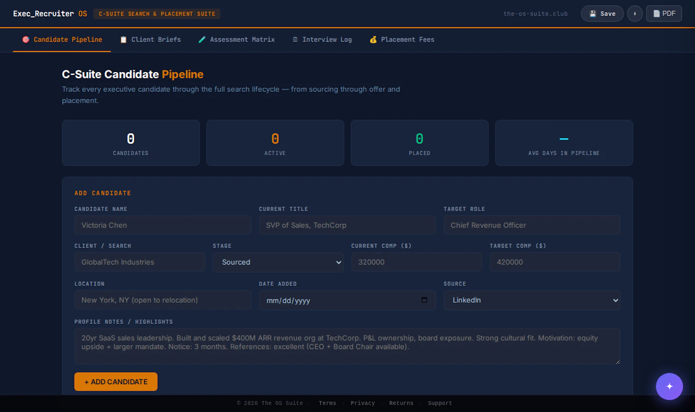Click the Candidate Name input field
Image resolution: width=695 pixels, height=412 pixels.
click(x=163, y=225)
